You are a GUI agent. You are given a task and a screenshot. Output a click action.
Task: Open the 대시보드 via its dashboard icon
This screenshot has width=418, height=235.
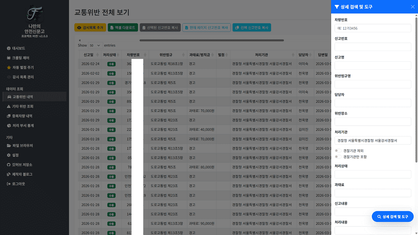[9, 48]
